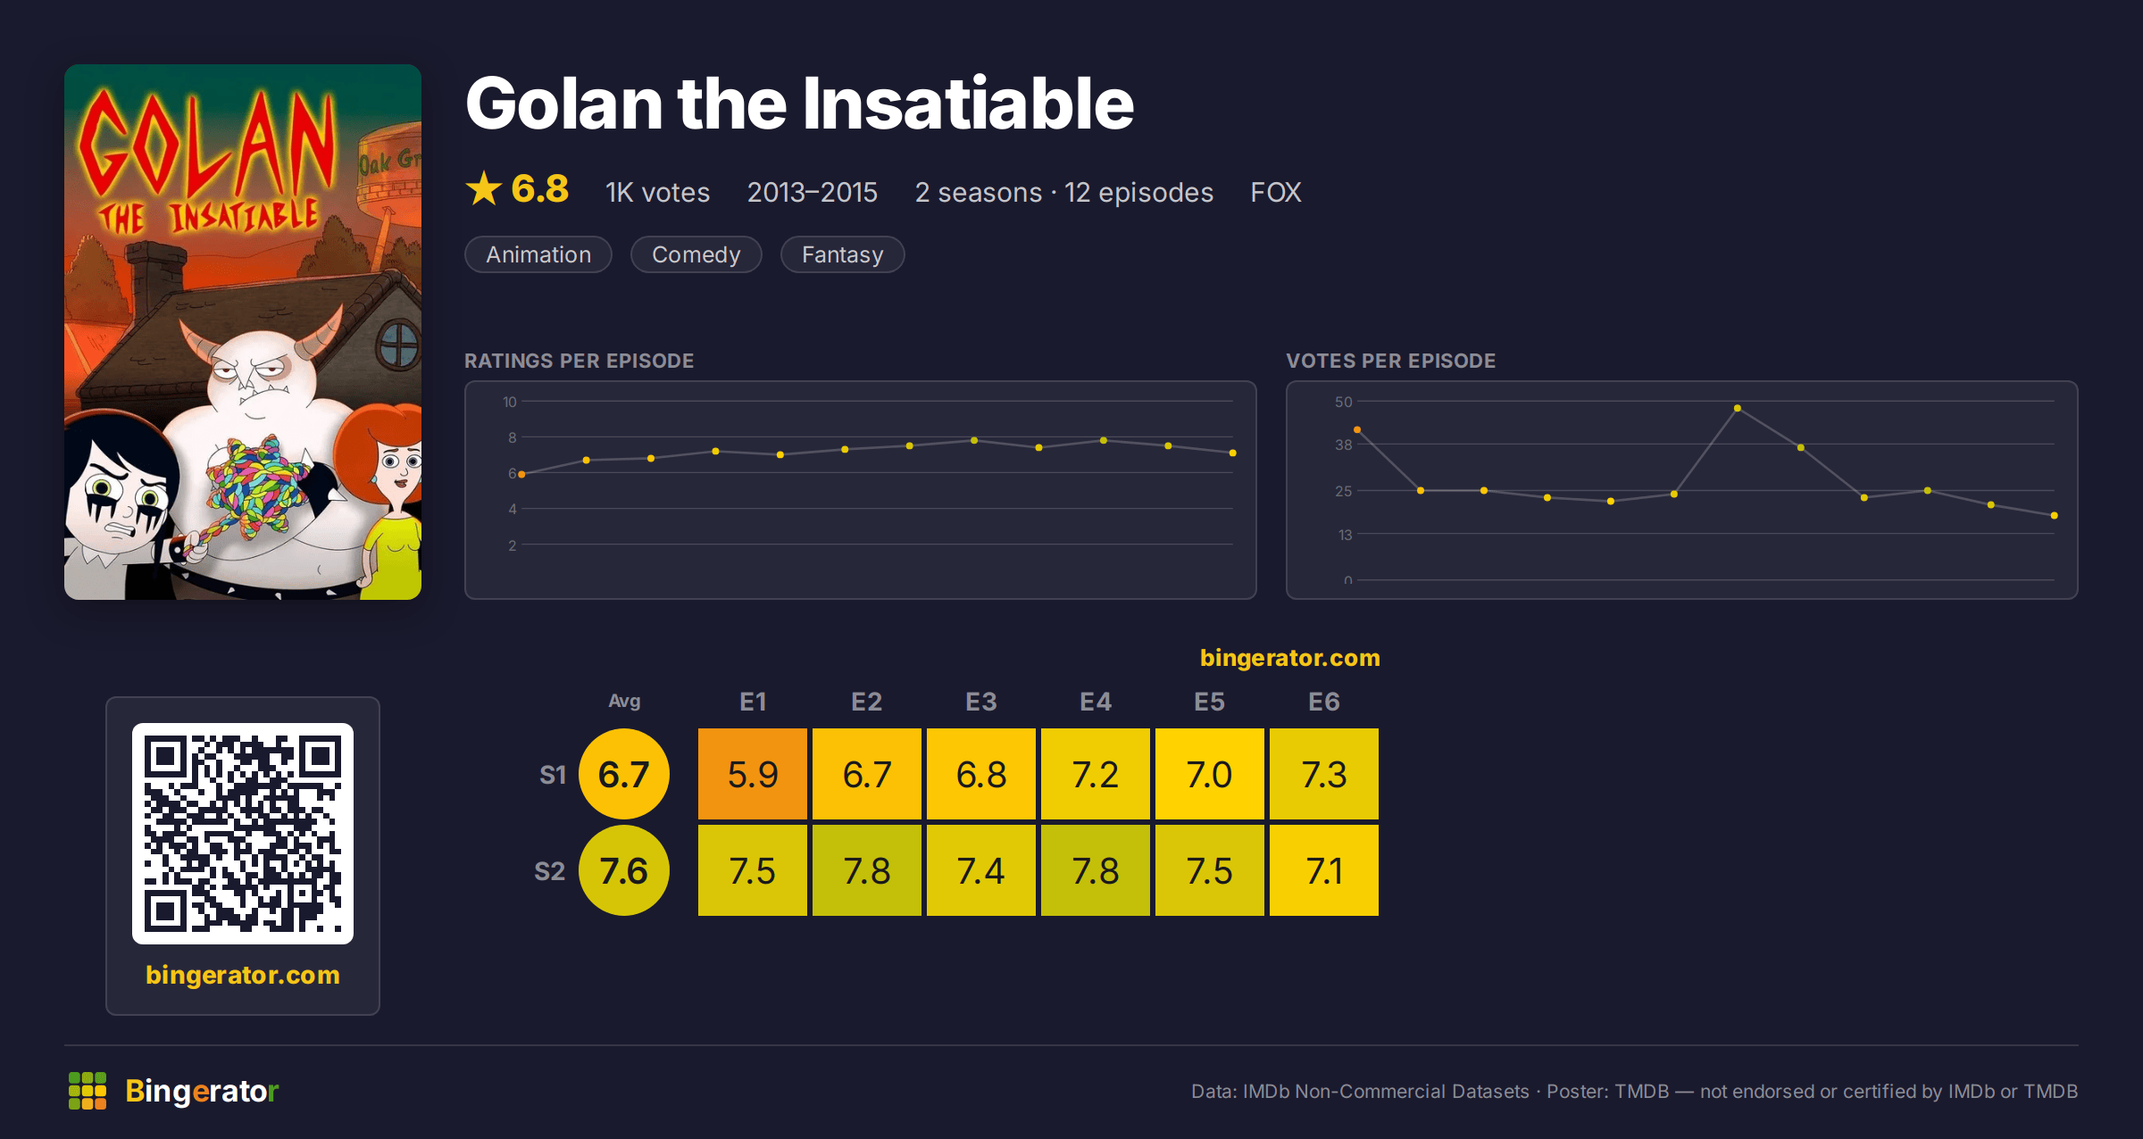Click first orange point in ratings chart

pyautogui.click(x=521, y=474)
